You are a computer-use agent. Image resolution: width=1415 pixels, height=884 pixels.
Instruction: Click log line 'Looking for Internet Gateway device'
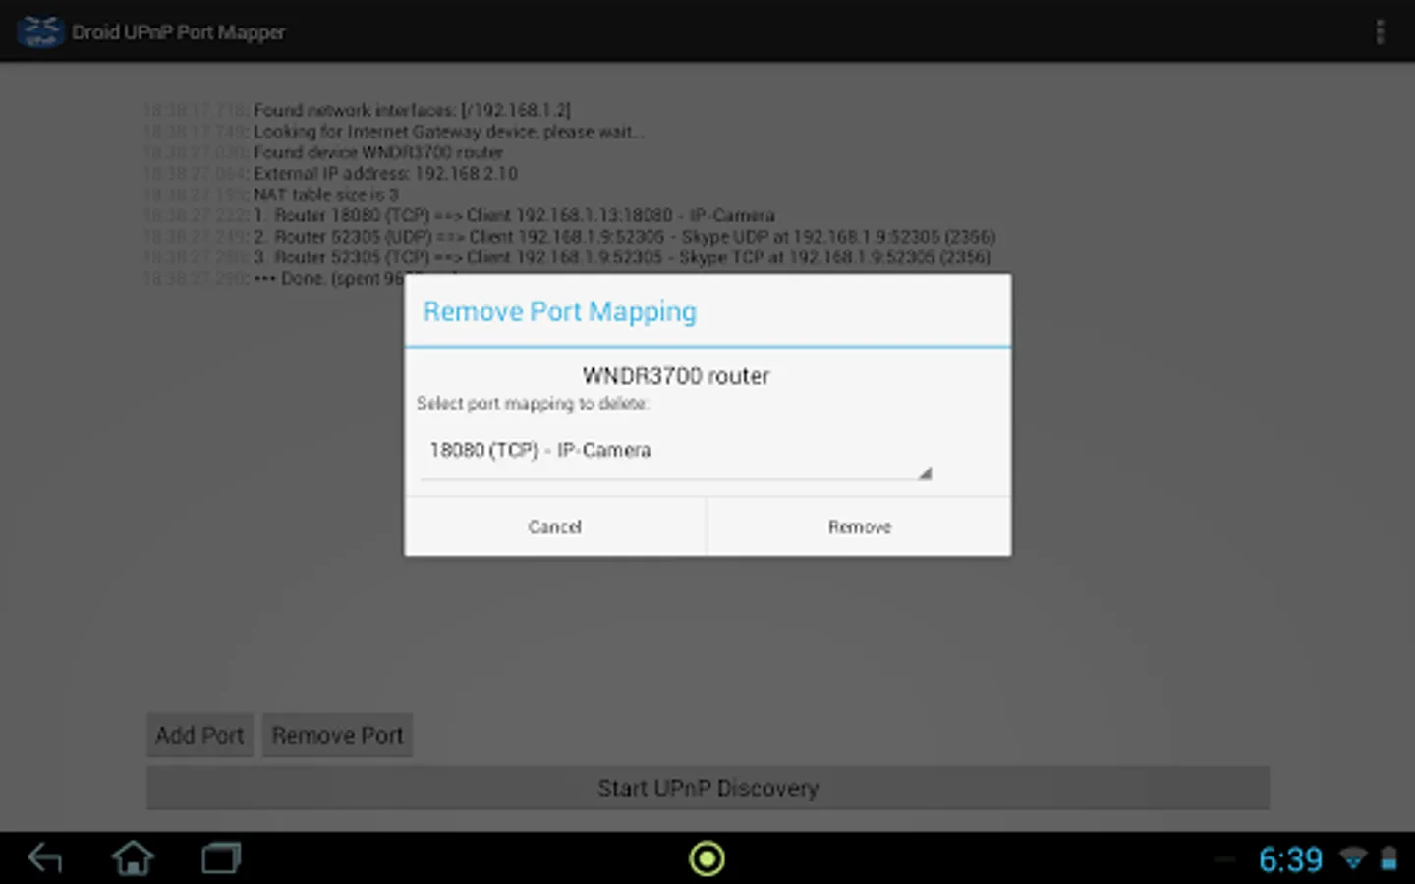449,132
